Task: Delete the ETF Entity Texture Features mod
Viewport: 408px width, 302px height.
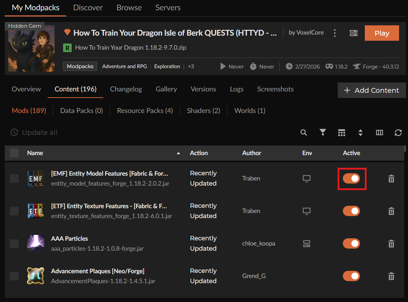Action: (391, 211)
